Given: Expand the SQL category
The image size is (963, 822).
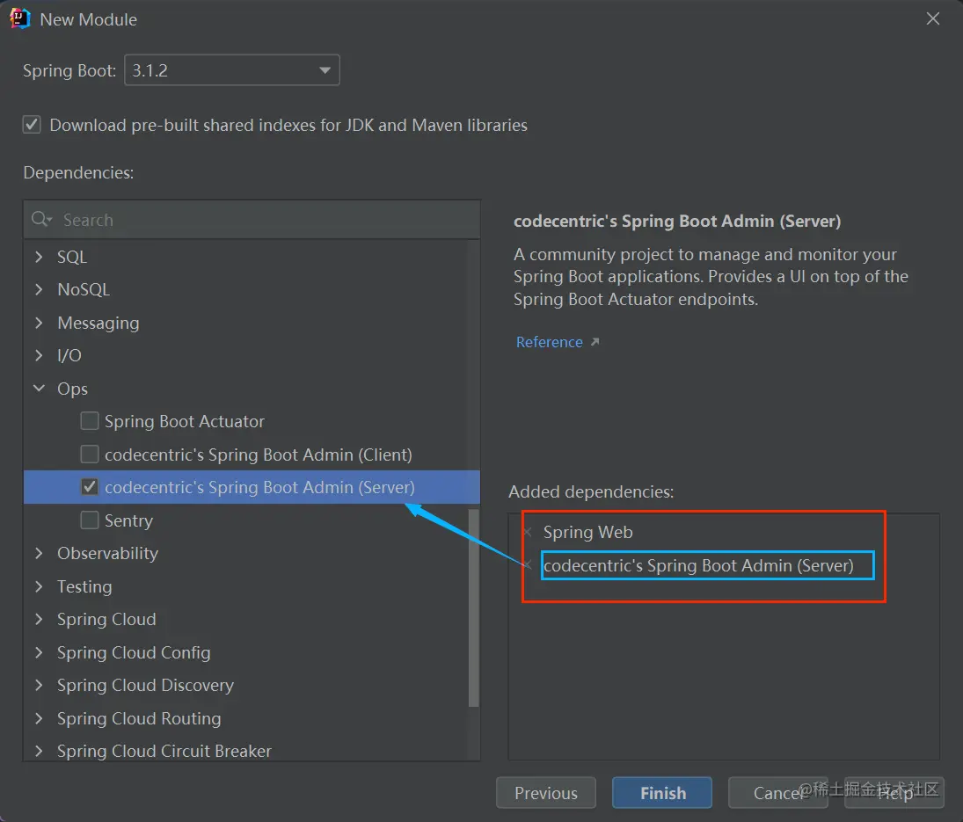Looking at the screenshot, I should (x=40, y=257).
